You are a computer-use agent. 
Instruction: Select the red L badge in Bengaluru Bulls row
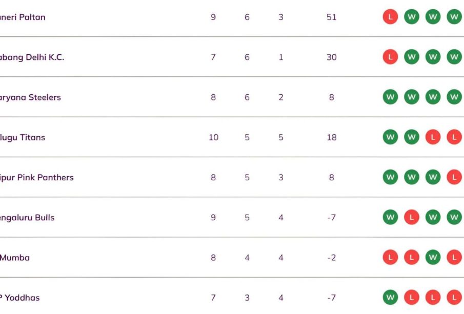(x=411, y=217)
